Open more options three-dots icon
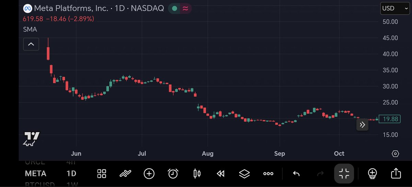412x187 pixels. coord(268,174)
